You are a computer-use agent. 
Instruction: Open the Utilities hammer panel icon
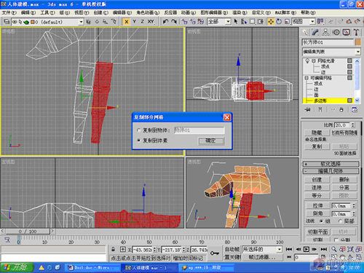pyautogui.click(x=356, y=32)
